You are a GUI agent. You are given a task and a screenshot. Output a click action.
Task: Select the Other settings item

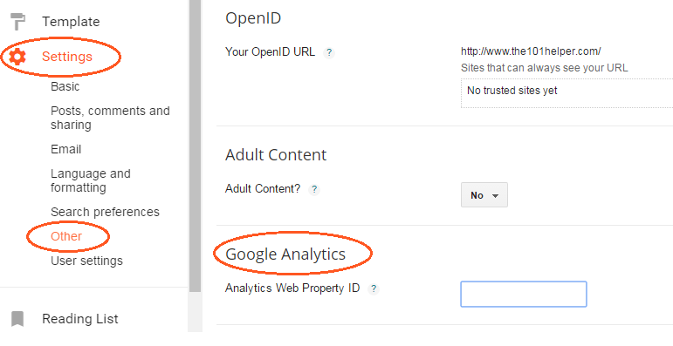66,236
